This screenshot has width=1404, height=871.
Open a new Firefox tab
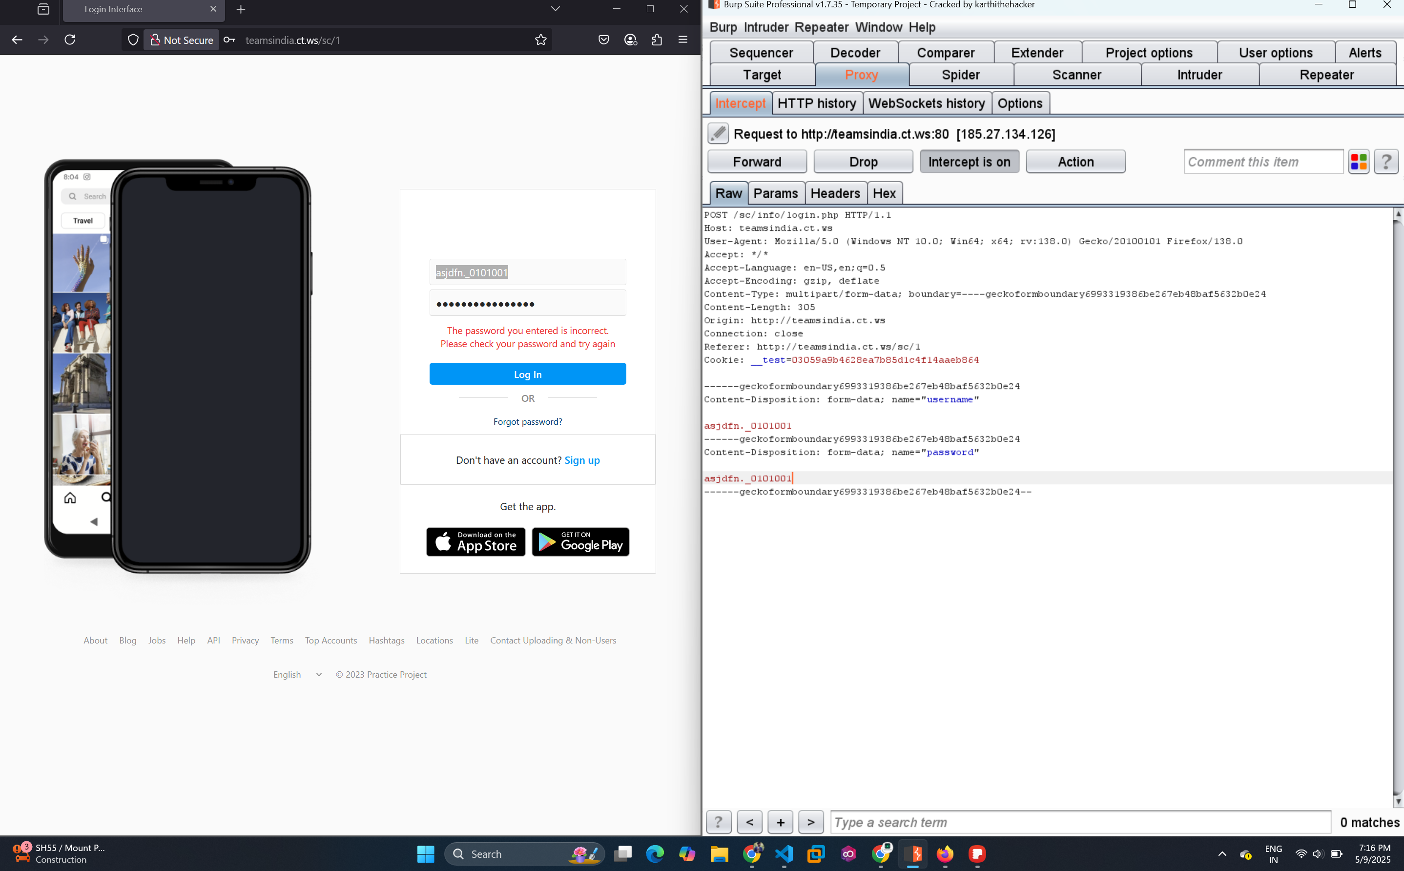coord(241,9)
